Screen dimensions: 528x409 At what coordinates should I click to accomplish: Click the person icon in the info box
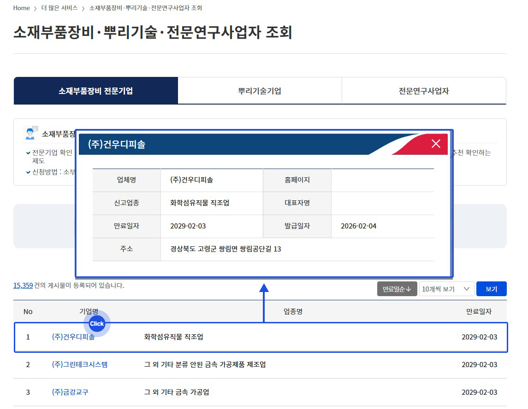30,133
